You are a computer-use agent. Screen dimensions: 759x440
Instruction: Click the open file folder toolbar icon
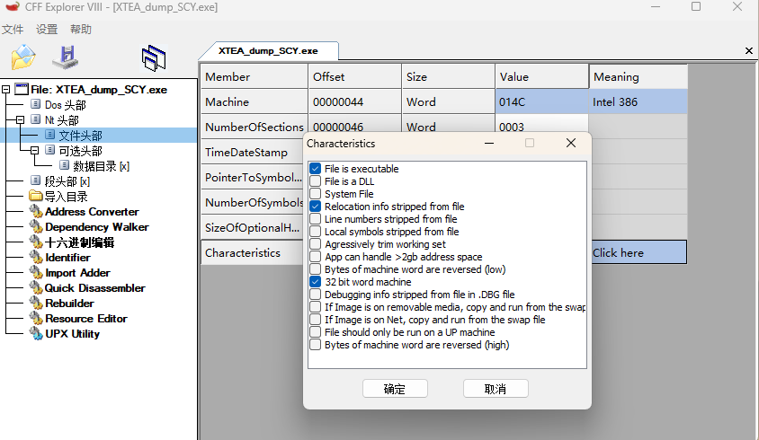[22, 58]
